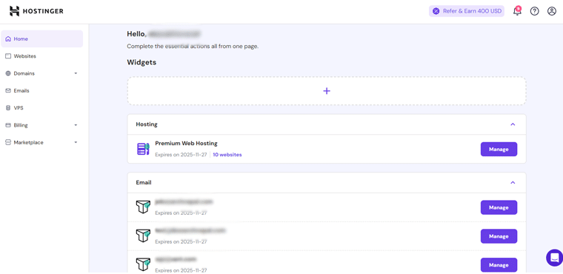Collapse the Email section chevron
Viewport: 563px width, 274px height.
(x=513, y=182)
